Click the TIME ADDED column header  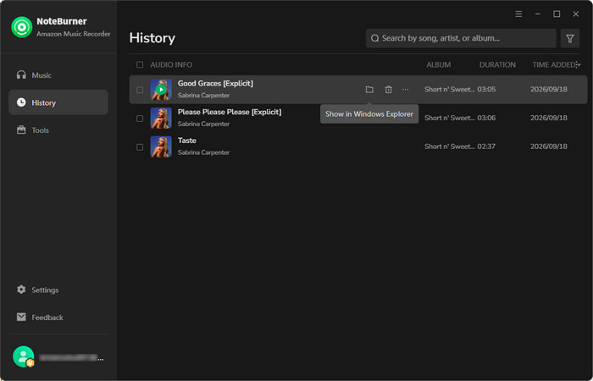point(554,64)
